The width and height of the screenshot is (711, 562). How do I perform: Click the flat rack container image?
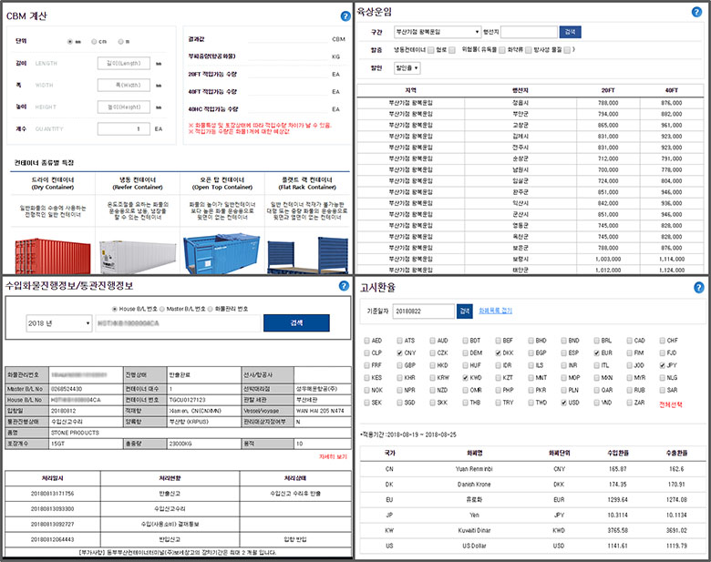click(x=307, y=255)
